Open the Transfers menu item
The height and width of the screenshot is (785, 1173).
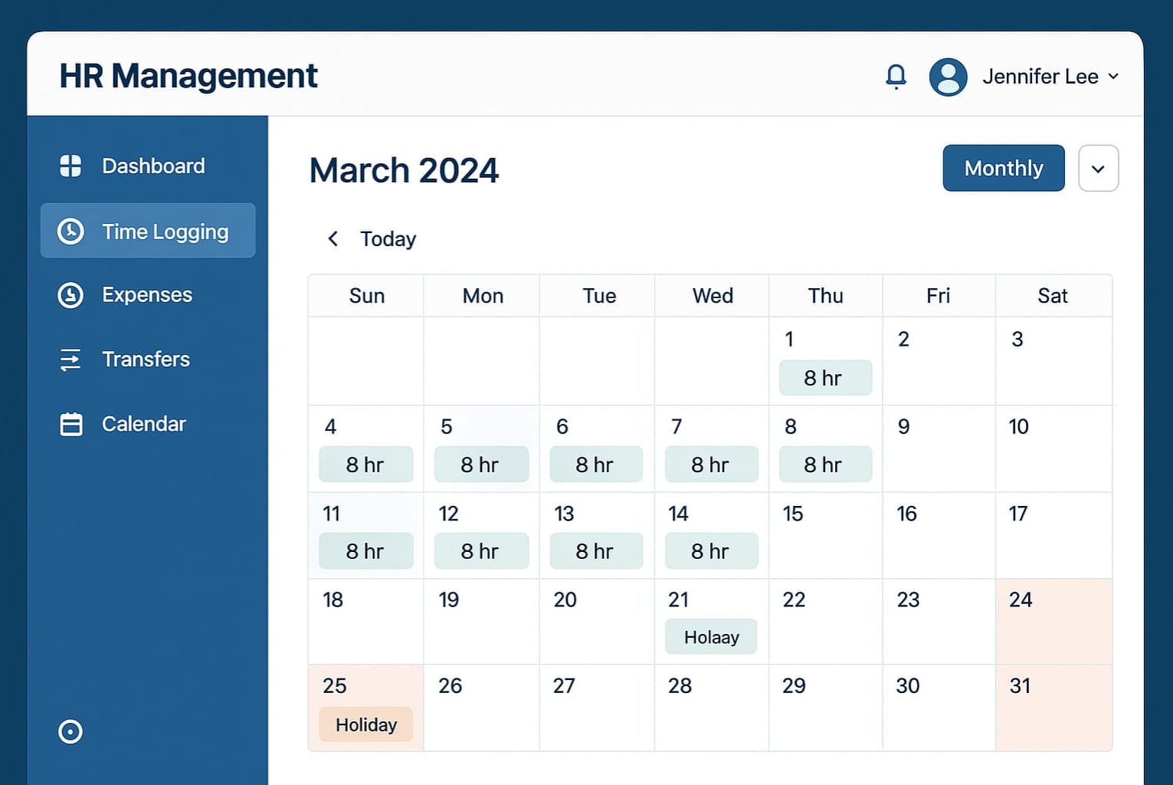pyautogui.click(x=146, y=360)
